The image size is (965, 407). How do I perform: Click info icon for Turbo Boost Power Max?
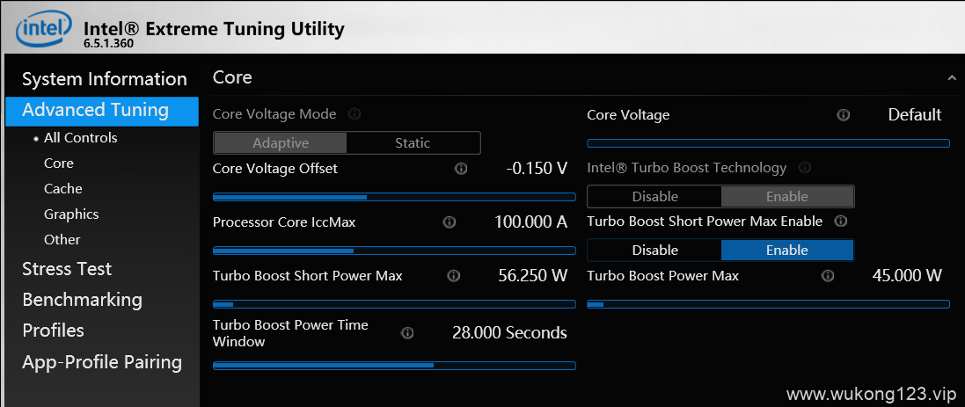point(829,276)
